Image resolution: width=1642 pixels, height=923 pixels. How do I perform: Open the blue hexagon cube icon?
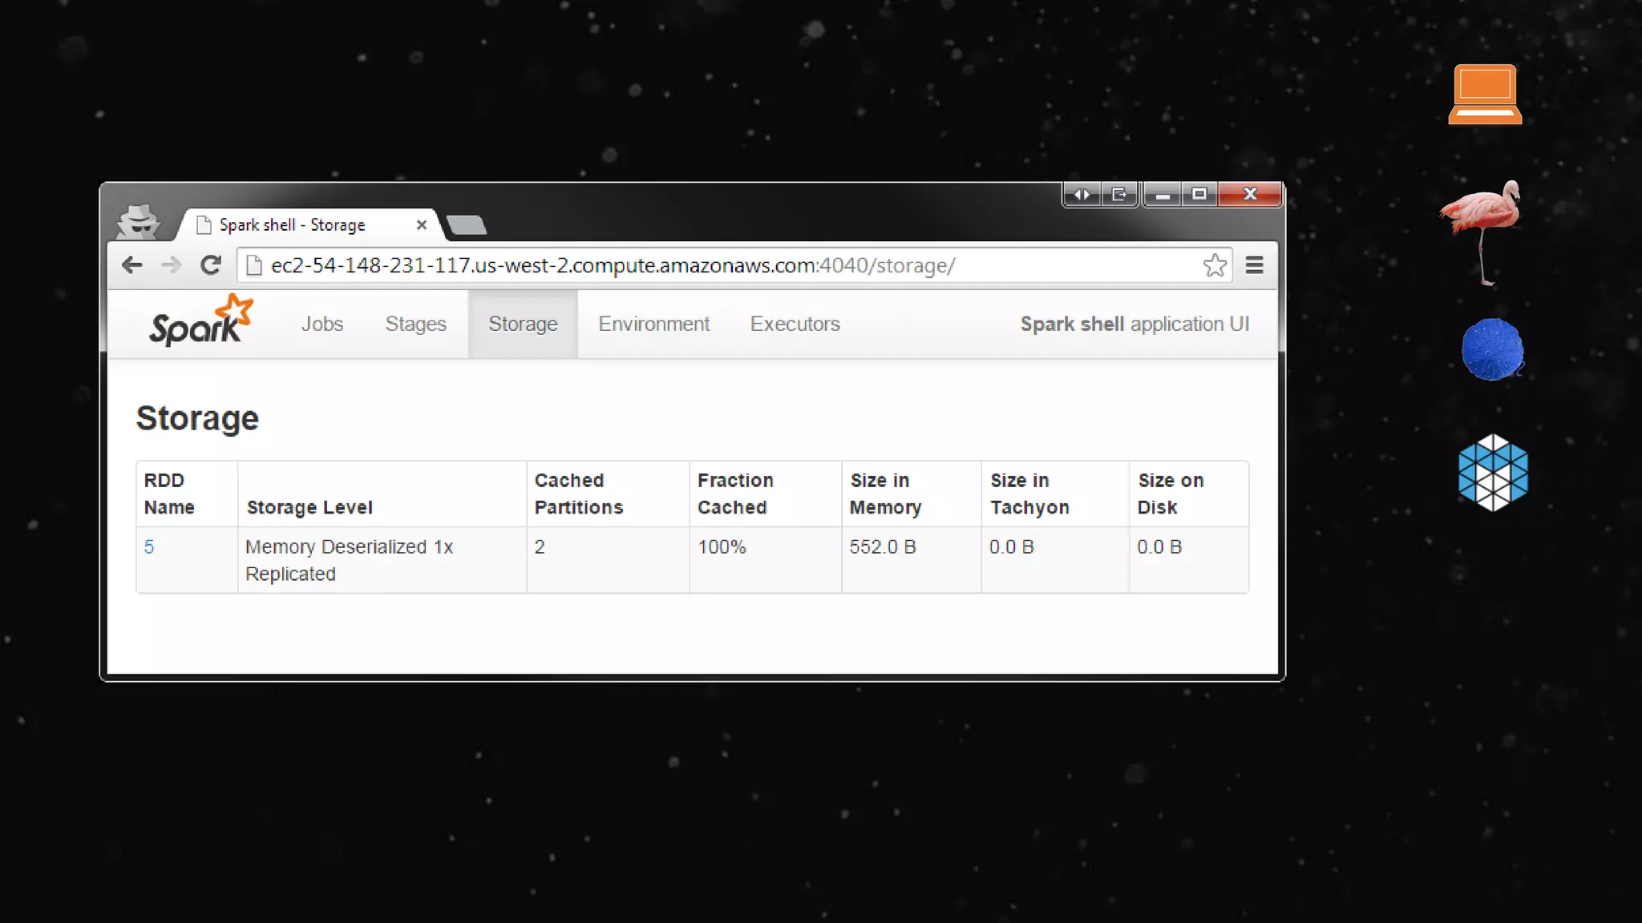coord(1493,473)
